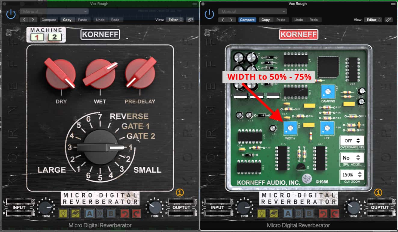Click the Paste preset button
This screenshot has height=232, width=398.
point(83,19)
